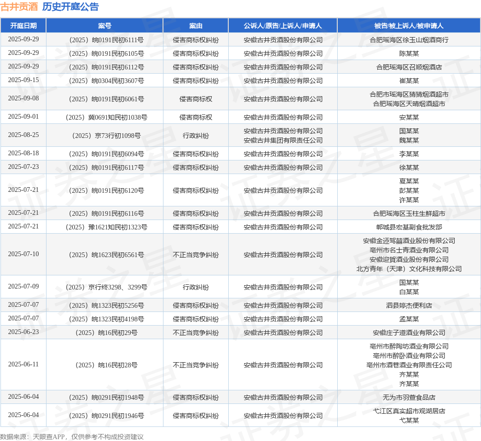Viewport: 481px width, 441px height.
Task: Click defendant 合肥瑶海区徐玉山烟酒商行
Action: [409, 40]
